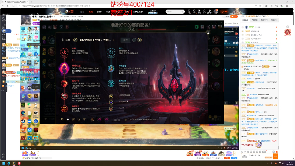This screenshot has height=166, width=295.
Task: Choose the third red minor rune slot
Action: (x=64, y=108)
